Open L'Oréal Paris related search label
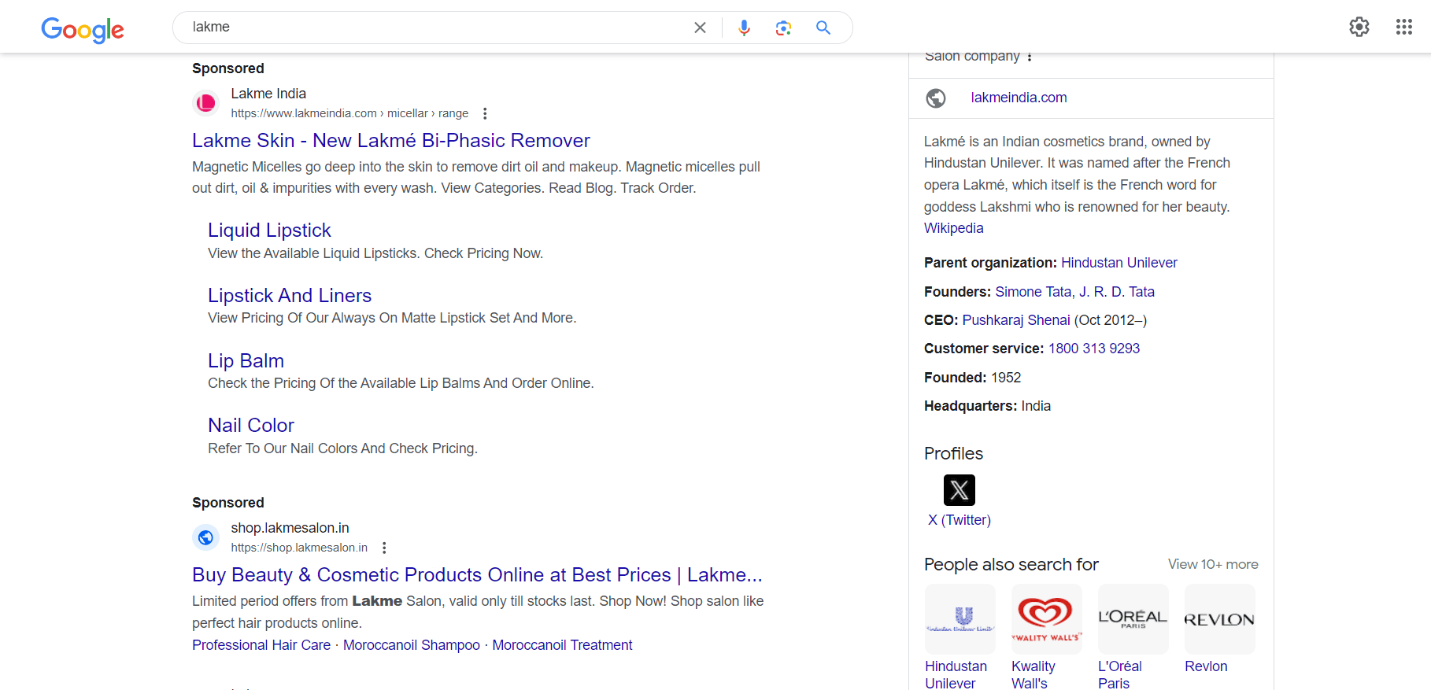Image resolution: width=1431 pixels, height=690 pixels. tap(1120, 675)
